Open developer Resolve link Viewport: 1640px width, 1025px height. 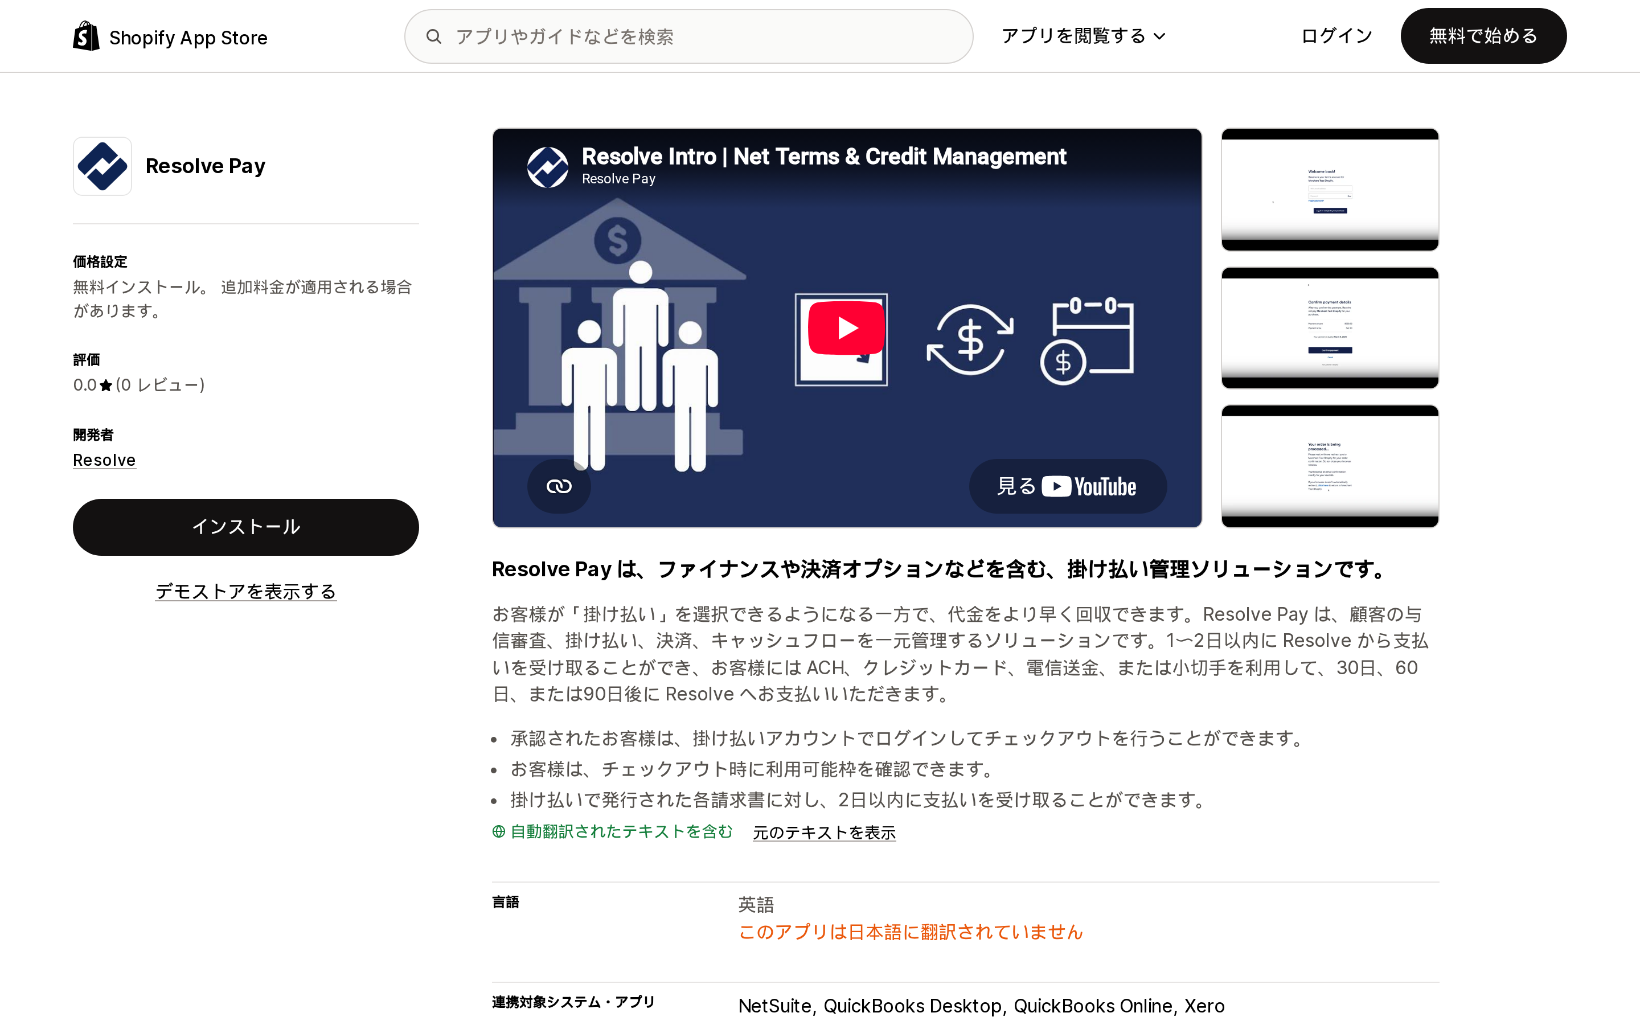104,460
